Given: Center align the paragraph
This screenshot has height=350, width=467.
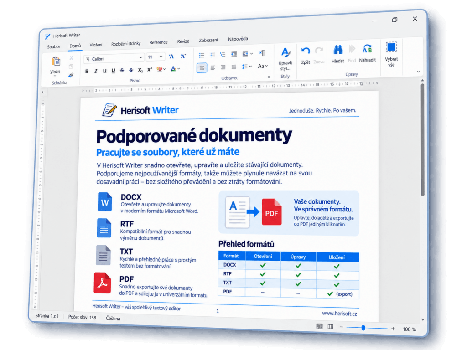Looking at the screenshot, I should pyautogui.click(x=213, y=67).
